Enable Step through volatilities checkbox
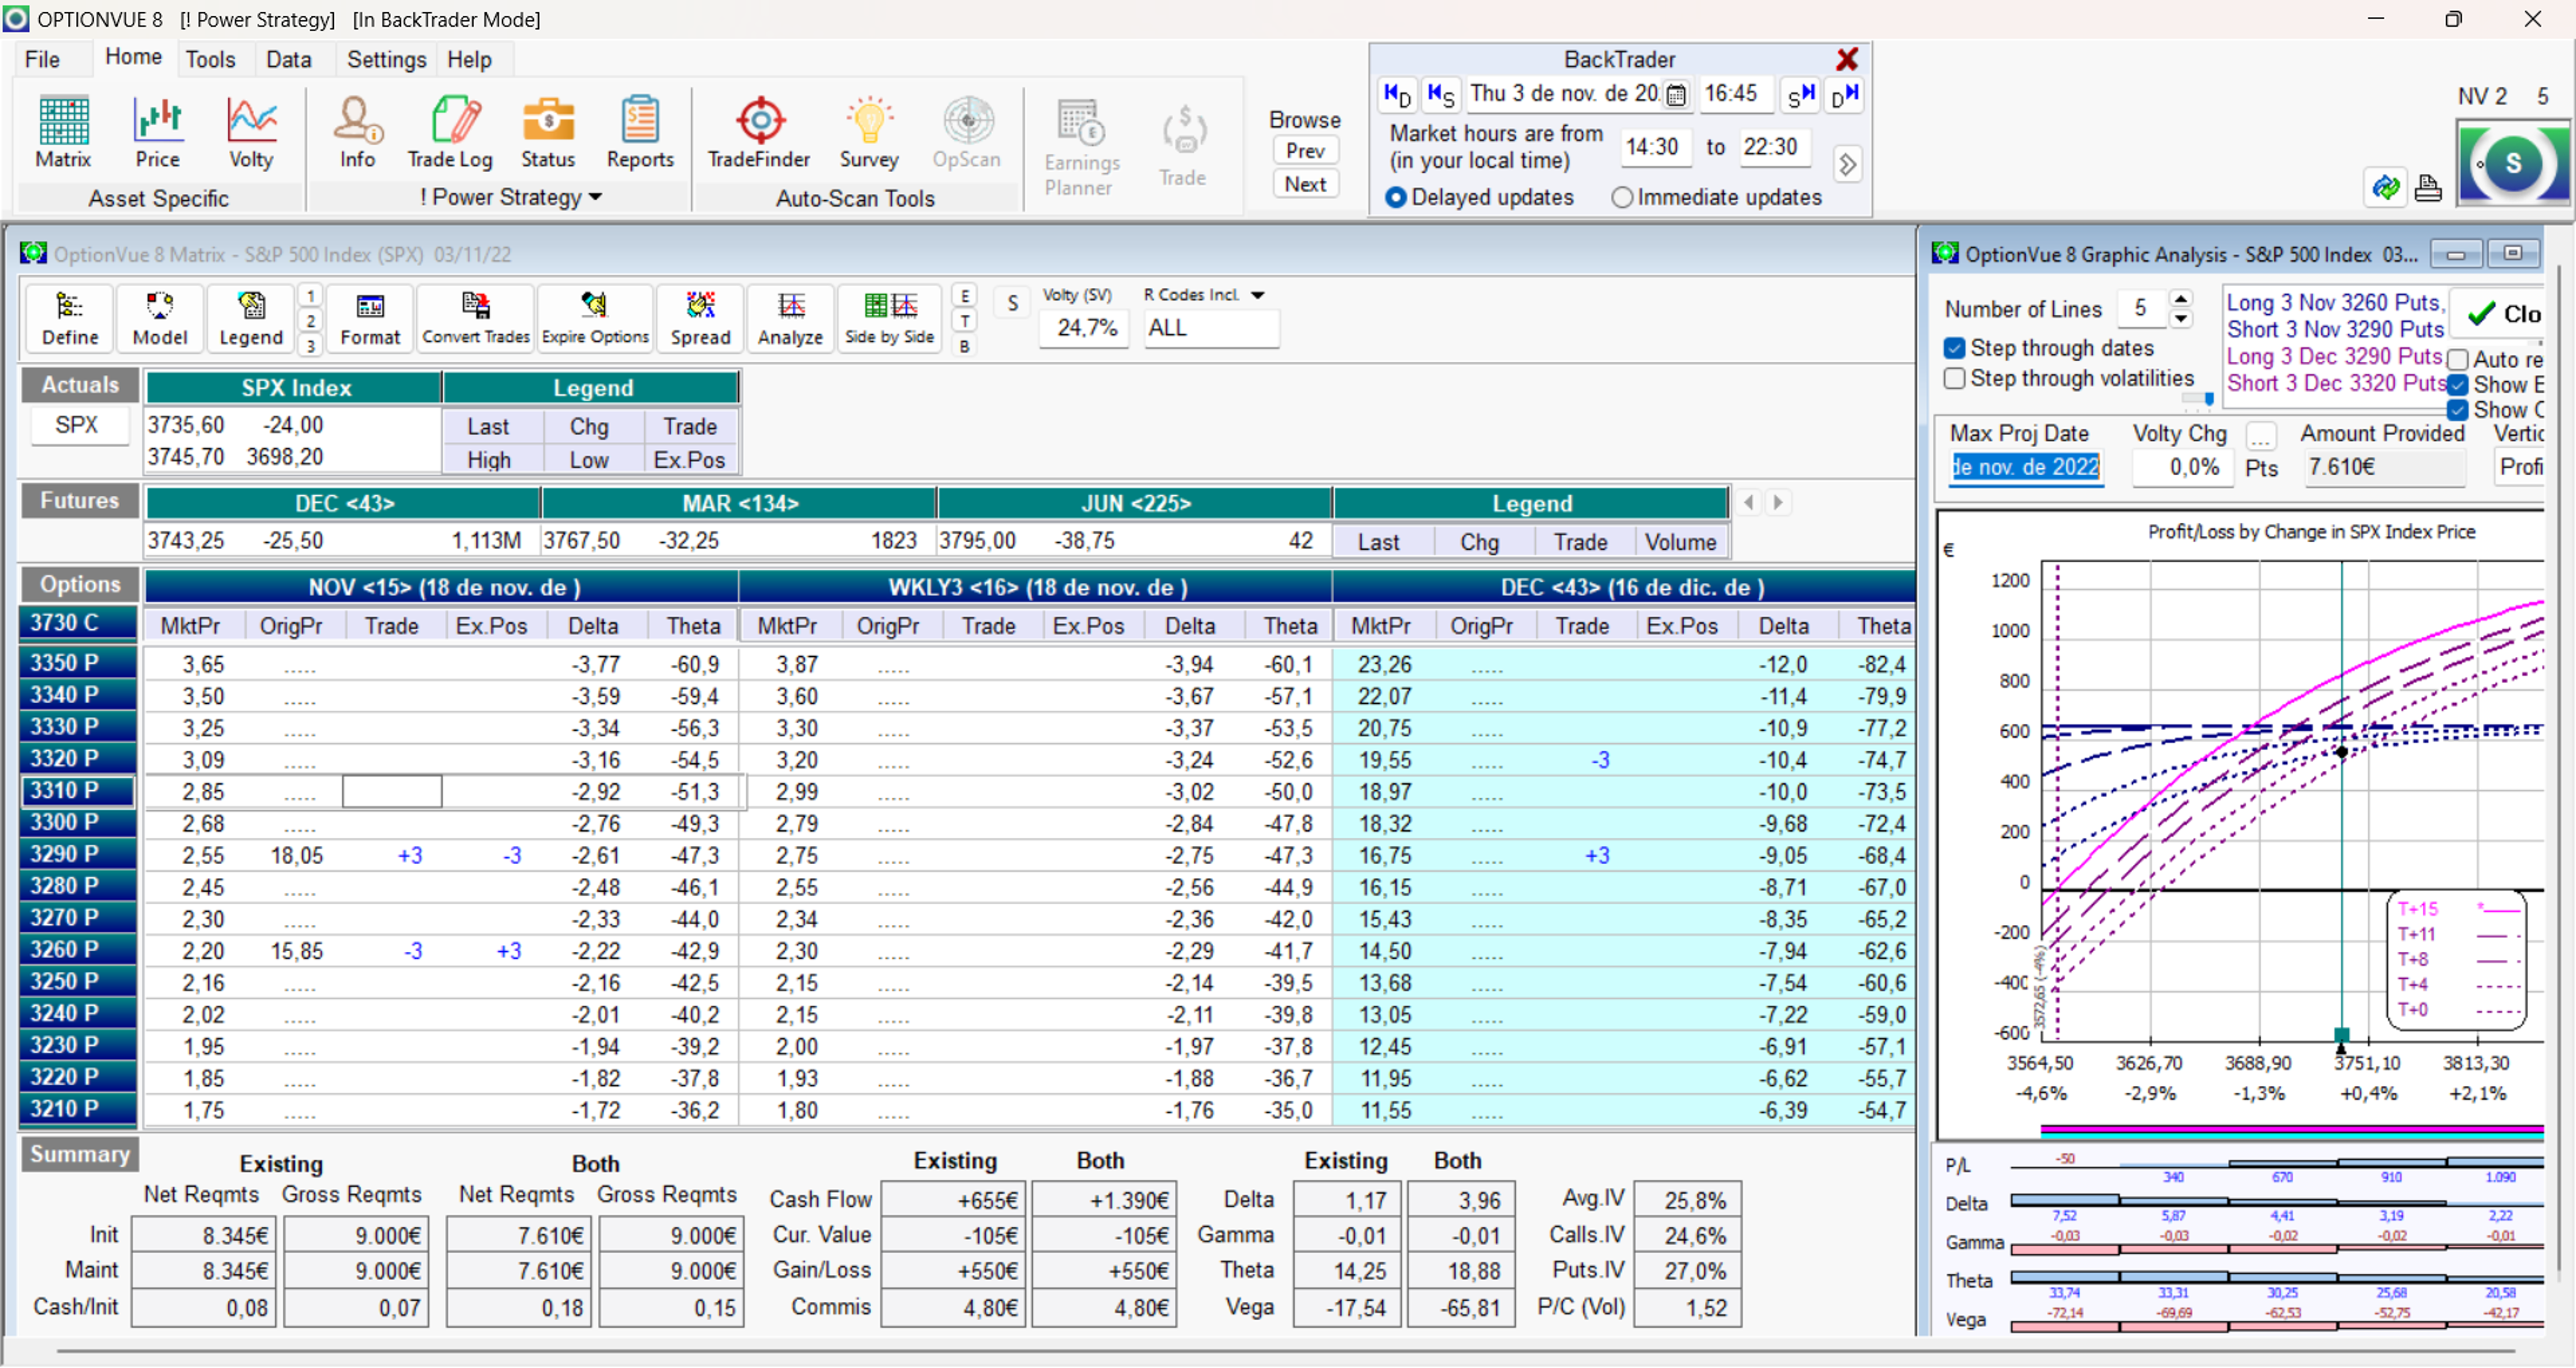 tap(1954, 378)
